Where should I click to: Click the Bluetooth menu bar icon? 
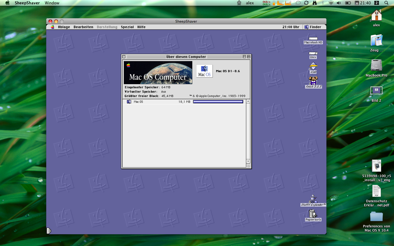coord(323,3)
